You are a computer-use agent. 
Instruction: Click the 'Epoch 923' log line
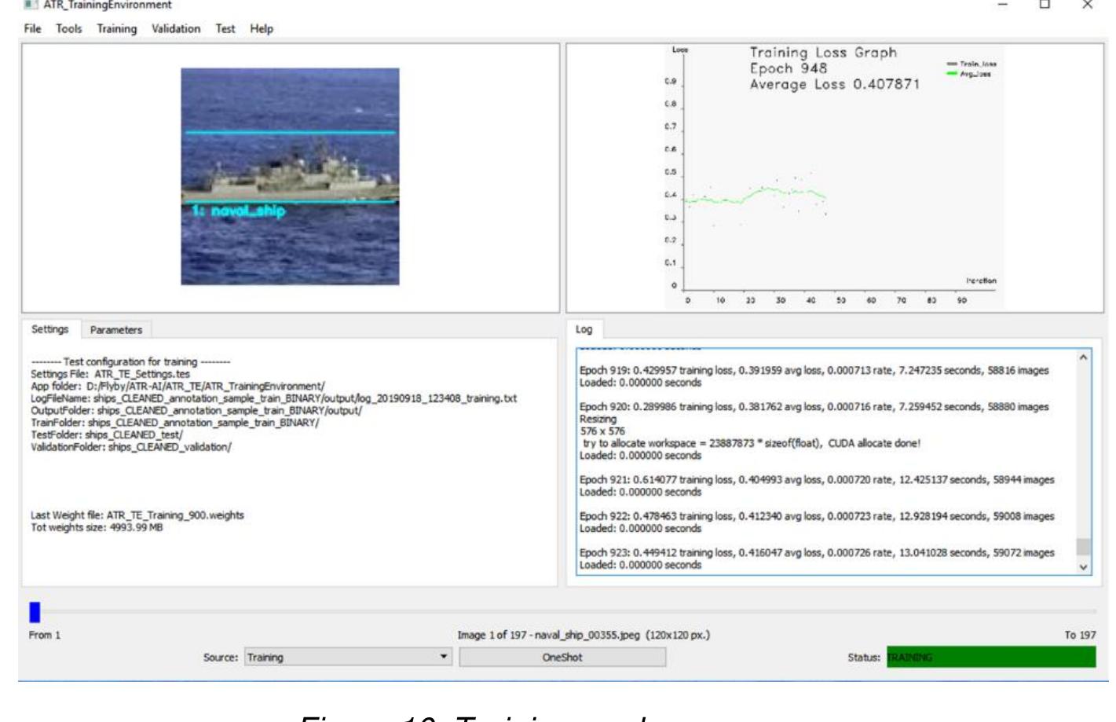(x=817, y=552)
